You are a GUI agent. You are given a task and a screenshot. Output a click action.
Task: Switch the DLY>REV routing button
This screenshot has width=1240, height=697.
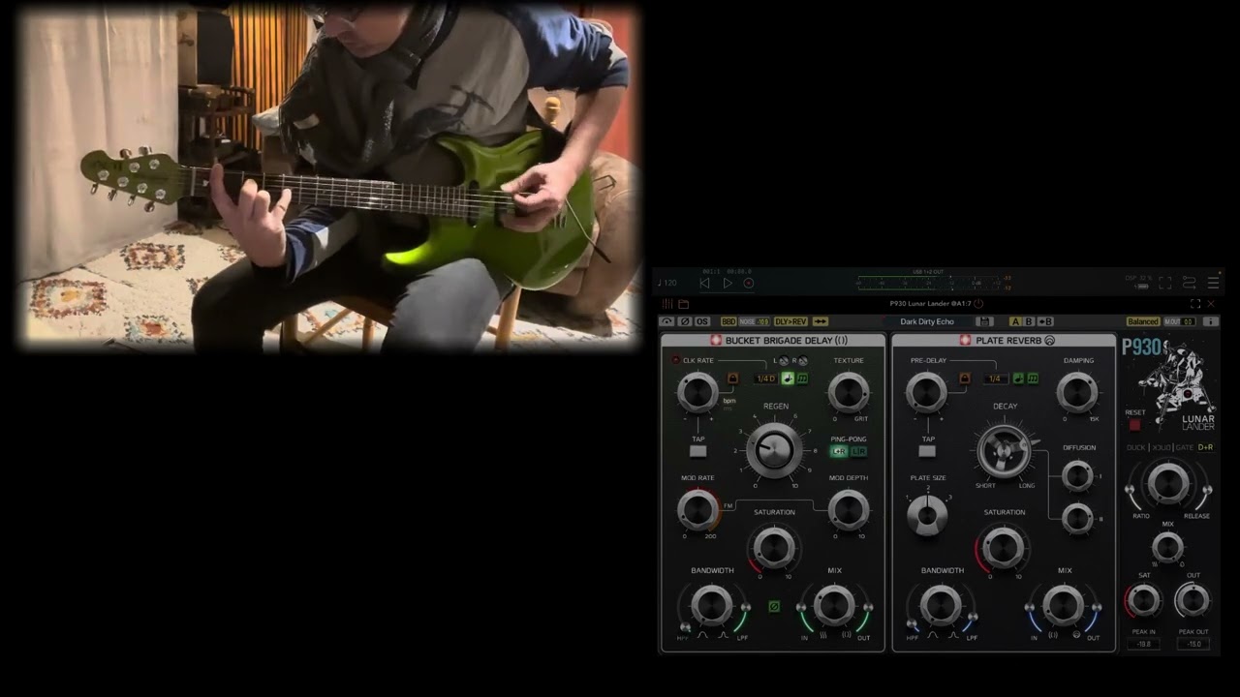tap(790, 321)
